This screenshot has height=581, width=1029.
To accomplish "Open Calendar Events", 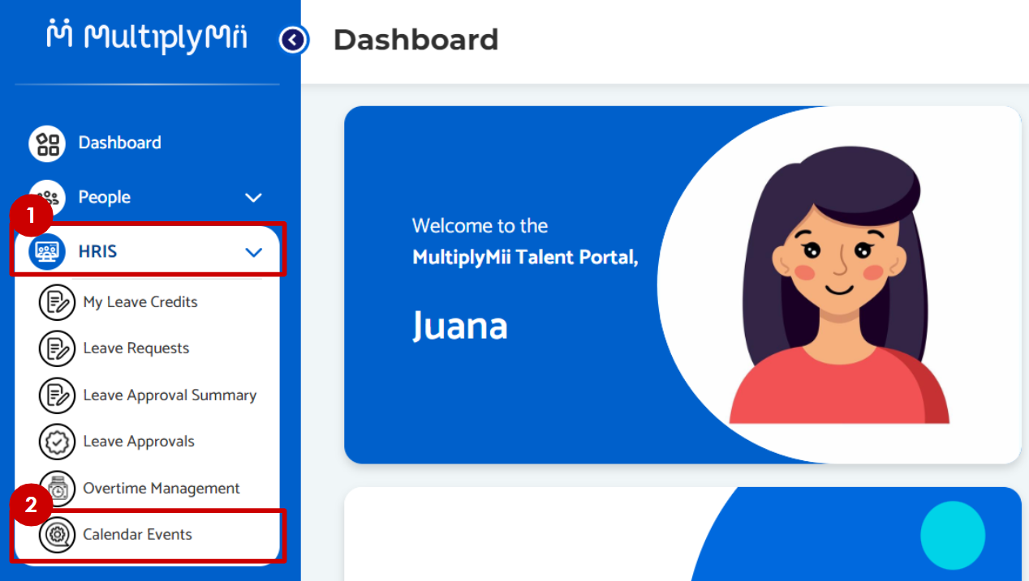I will (138, 534).
